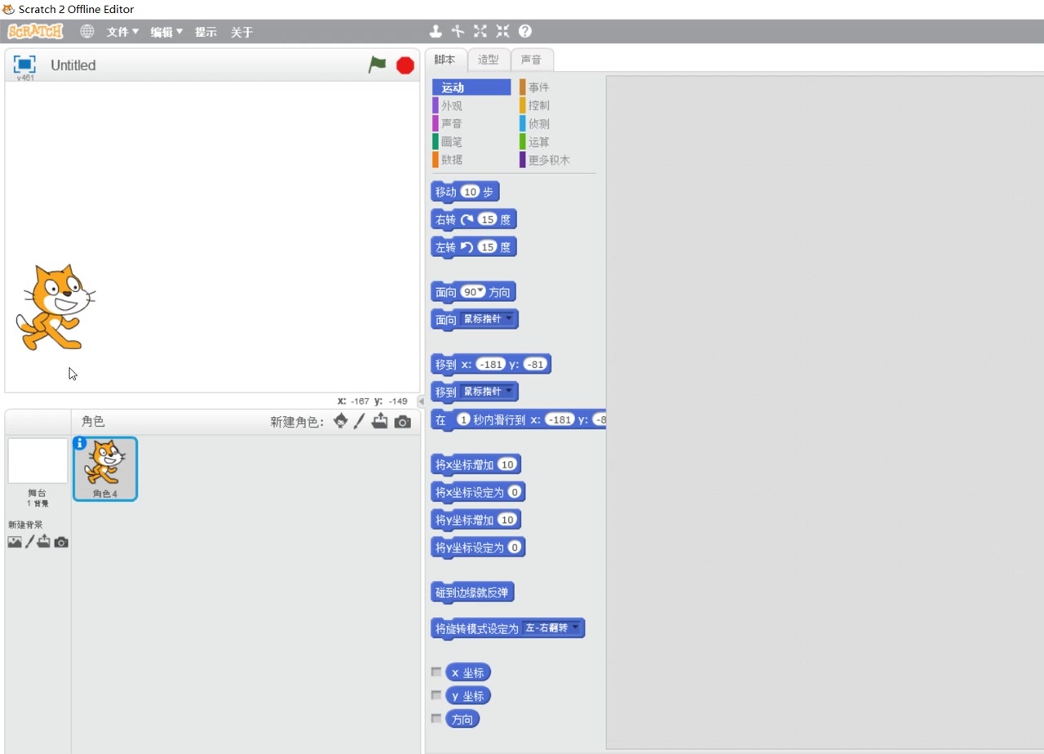
Task: Collapse the stage panel with side arrow
Action: (x=421, y=401)
